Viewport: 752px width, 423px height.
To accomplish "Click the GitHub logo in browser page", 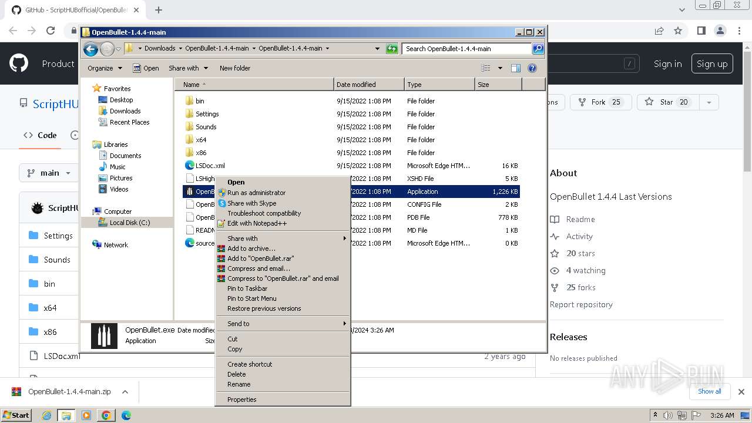I will point(19,63).
